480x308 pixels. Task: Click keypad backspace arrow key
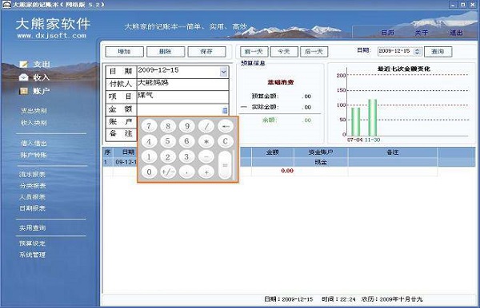(226, 126)
